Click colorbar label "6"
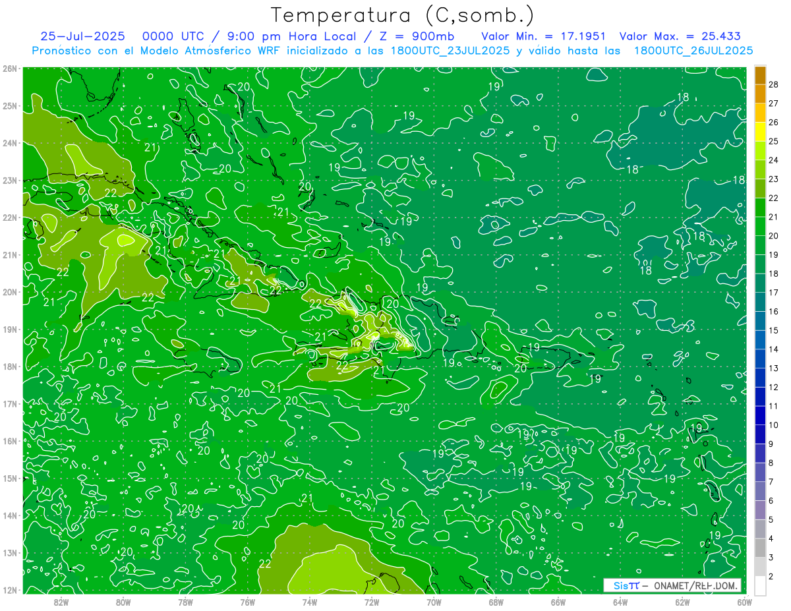The height and width of the screenshot is (611, 791). coord(772,501)
